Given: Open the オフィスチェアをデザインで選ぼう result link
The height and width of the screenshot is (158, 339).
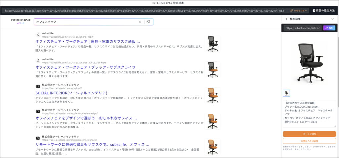Looking at the screenshot, I should 86,118.
